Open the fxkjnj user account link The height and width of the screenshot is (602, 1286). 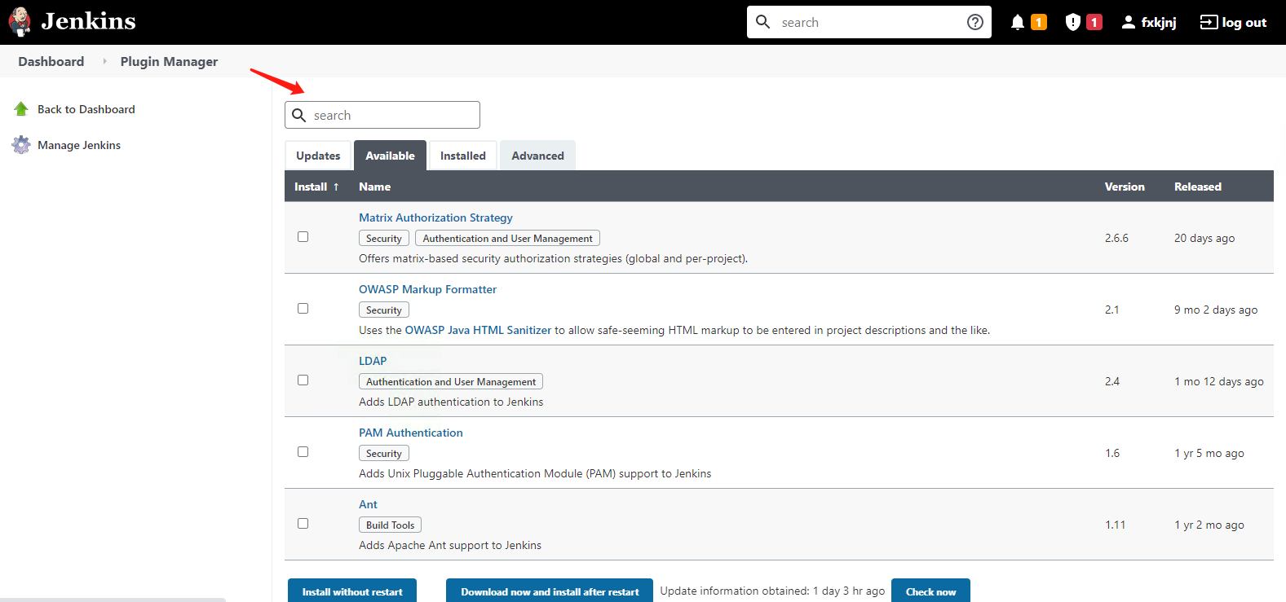(x=1158, y=22)
